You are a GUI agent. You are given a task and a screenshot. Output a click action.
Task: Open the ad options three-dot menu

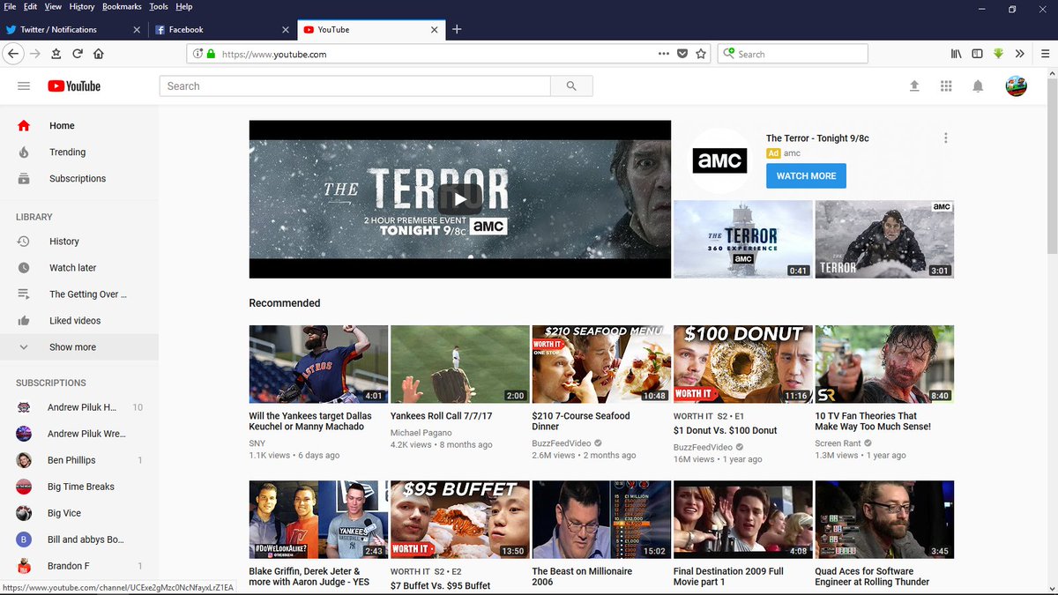tap(945, 138)
